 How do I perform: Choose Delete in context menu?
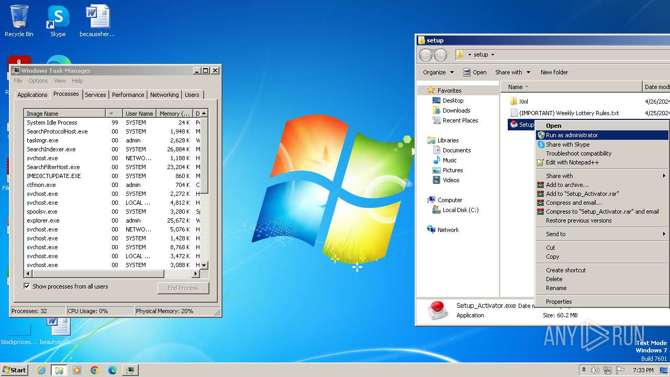tap(602, 279)
